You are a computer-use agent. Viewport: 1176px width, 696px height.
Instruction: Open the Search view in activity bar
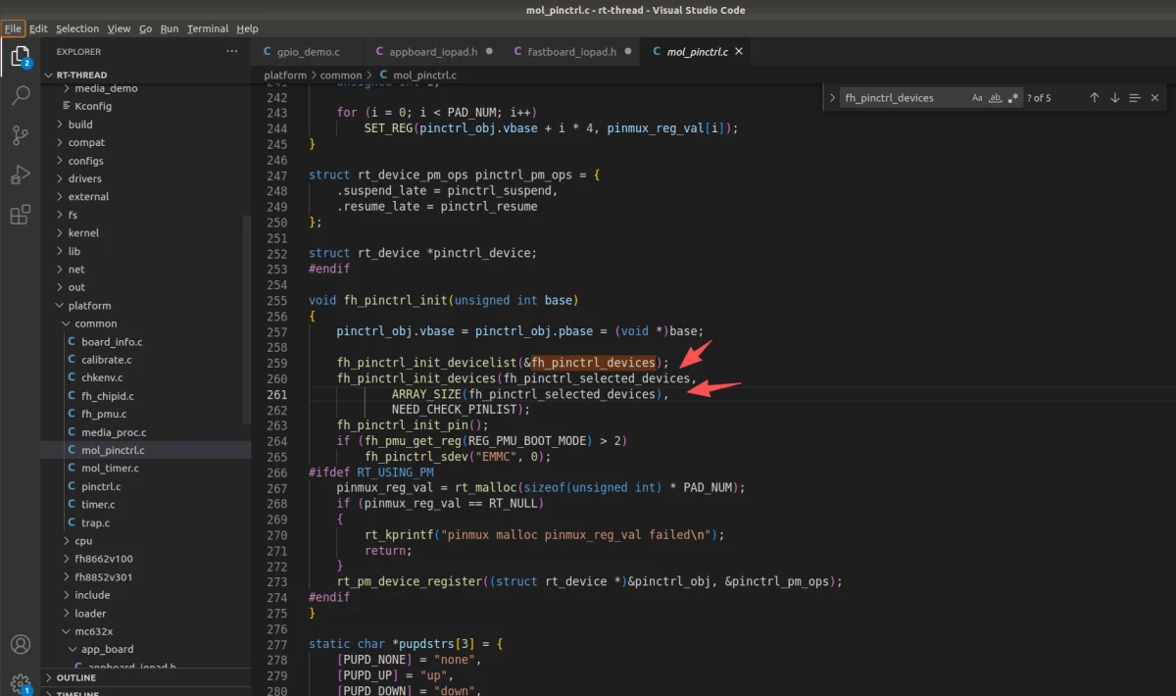[x=20, y=95]
